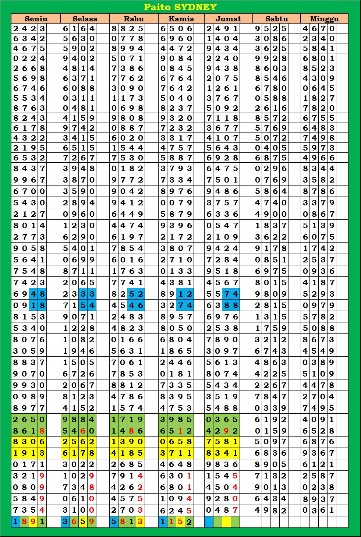Click blue cell with 3 in Selasa's bottom row
This screenshot has height=537, width=361.
pyautogui.click(x=65, y=522)
